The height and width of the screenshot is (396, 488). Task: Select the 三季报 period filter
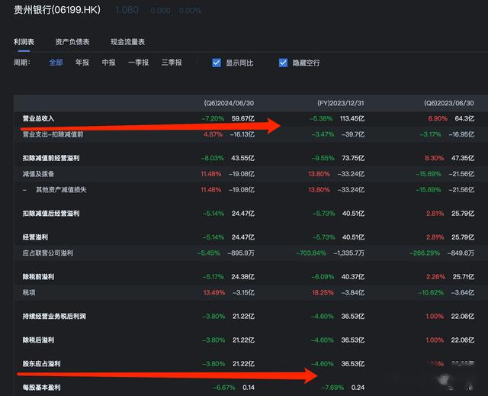172,63
